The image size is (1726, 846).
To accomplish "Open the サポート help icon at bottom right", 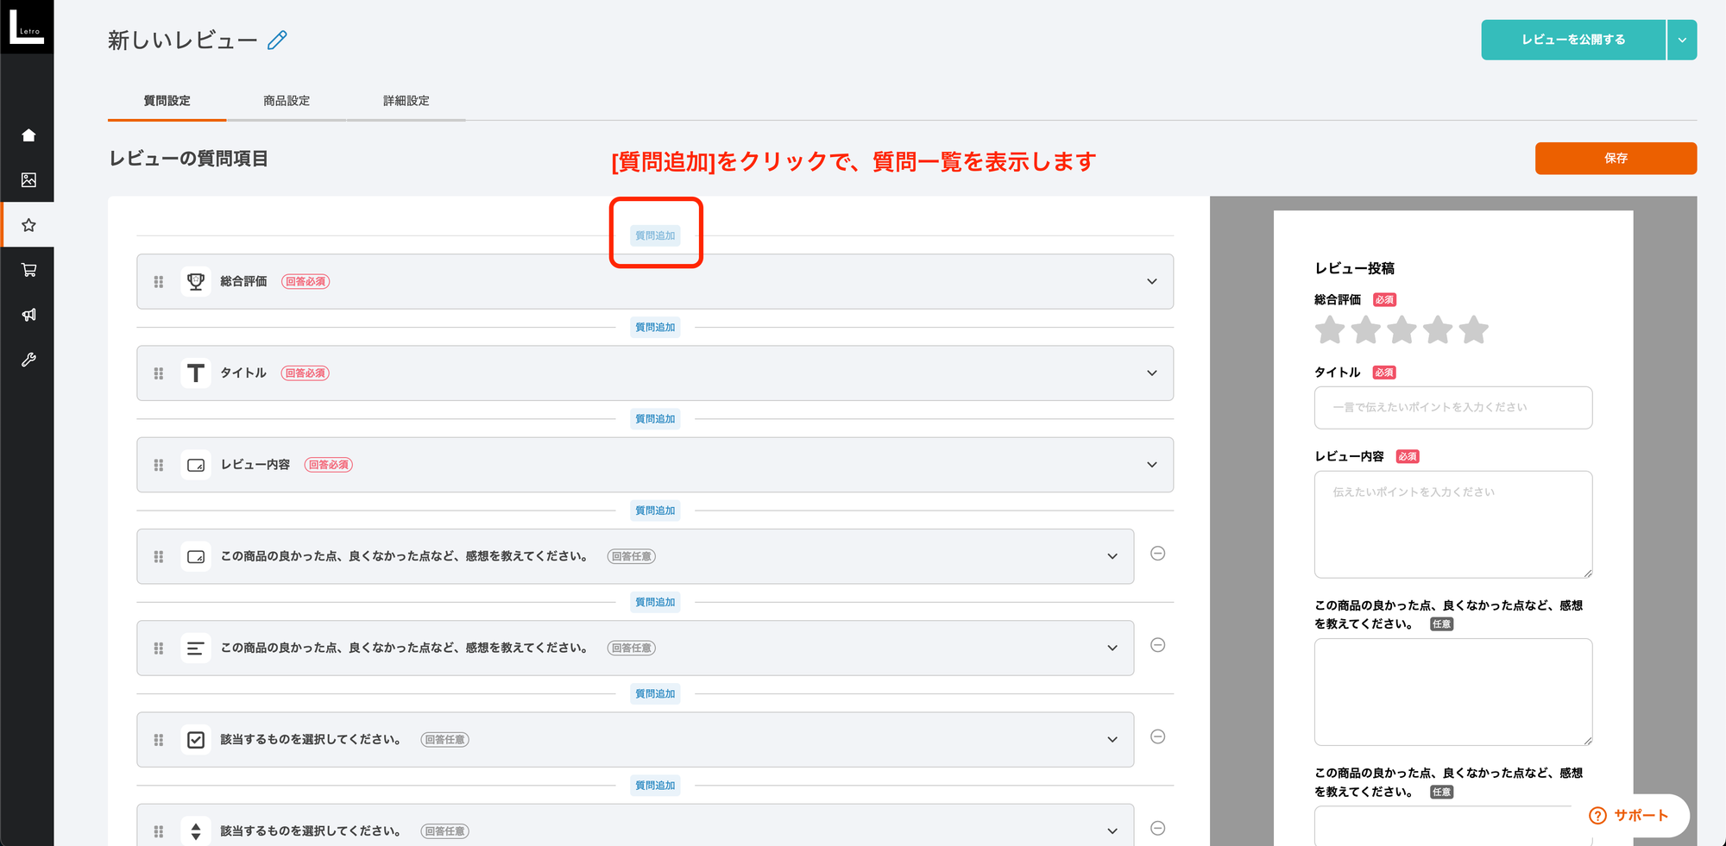I will [1599, 816].
